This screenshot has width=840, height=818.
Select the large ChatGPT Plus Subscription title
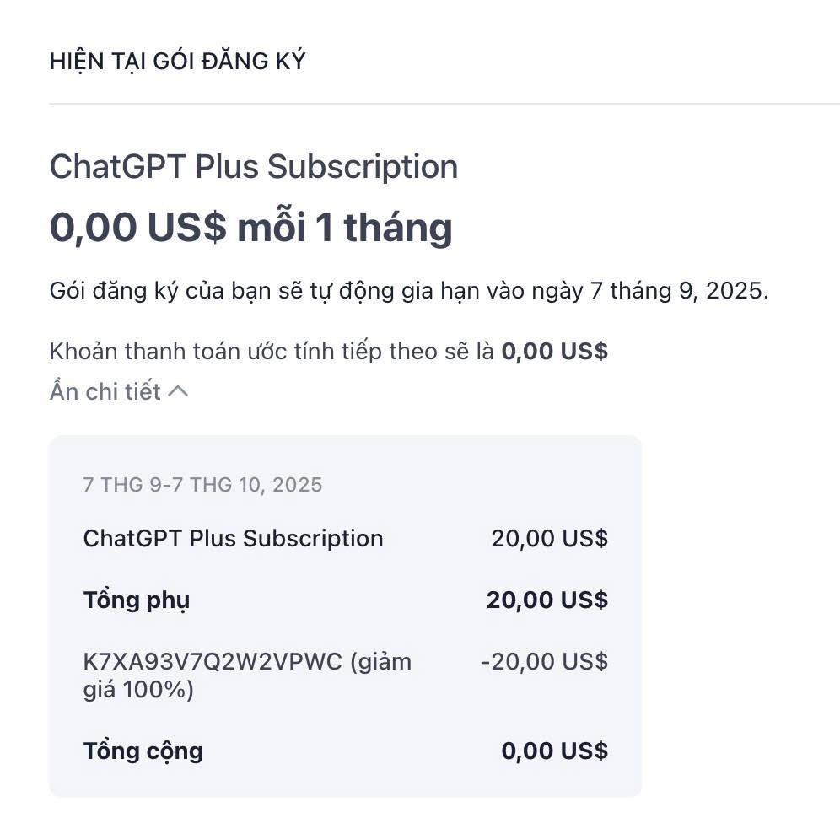[x=253, y=166]
